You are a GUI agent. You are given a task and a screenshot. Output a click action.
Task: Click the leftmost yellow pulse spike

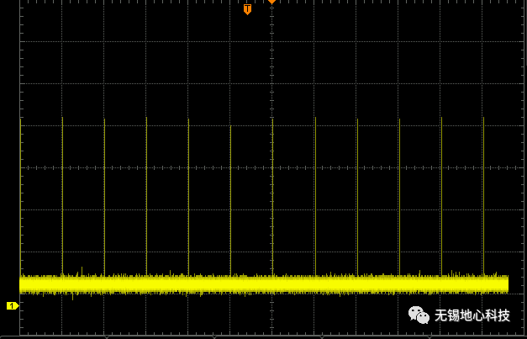(x=20, y=193)
